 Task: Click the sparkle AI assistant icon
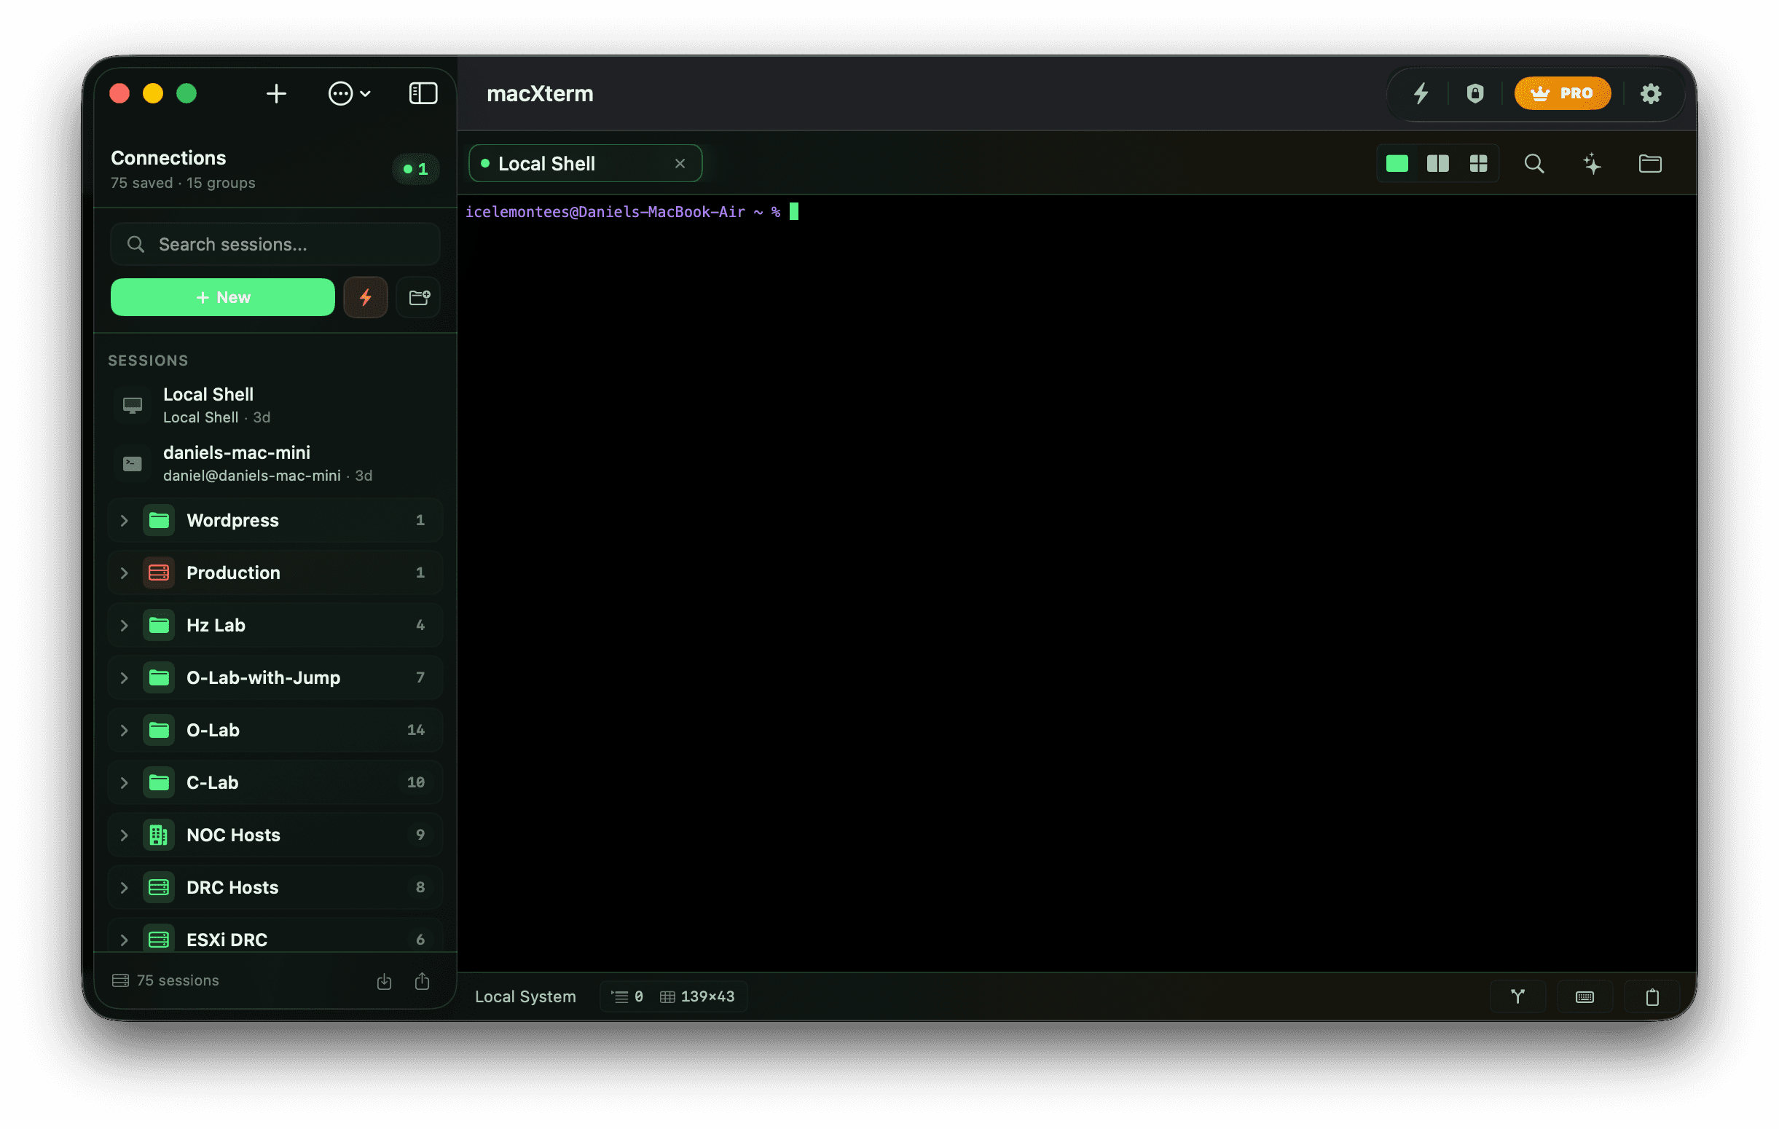coord(1592,163)
